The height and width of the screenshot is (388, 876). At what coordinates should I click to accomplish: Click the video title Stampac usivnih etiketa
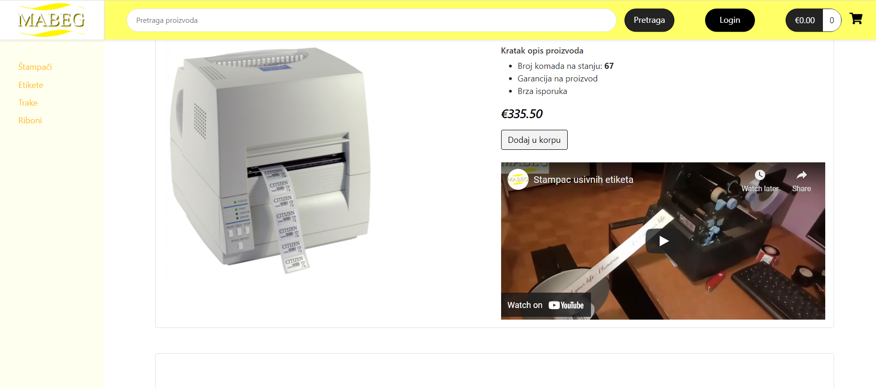pyautogui.click(x=583, y=180)
